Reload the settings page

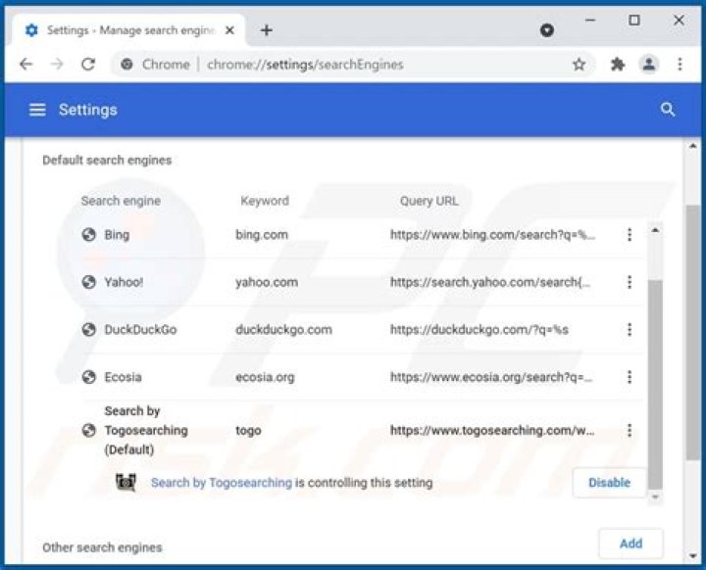click(x=88, y=65)
